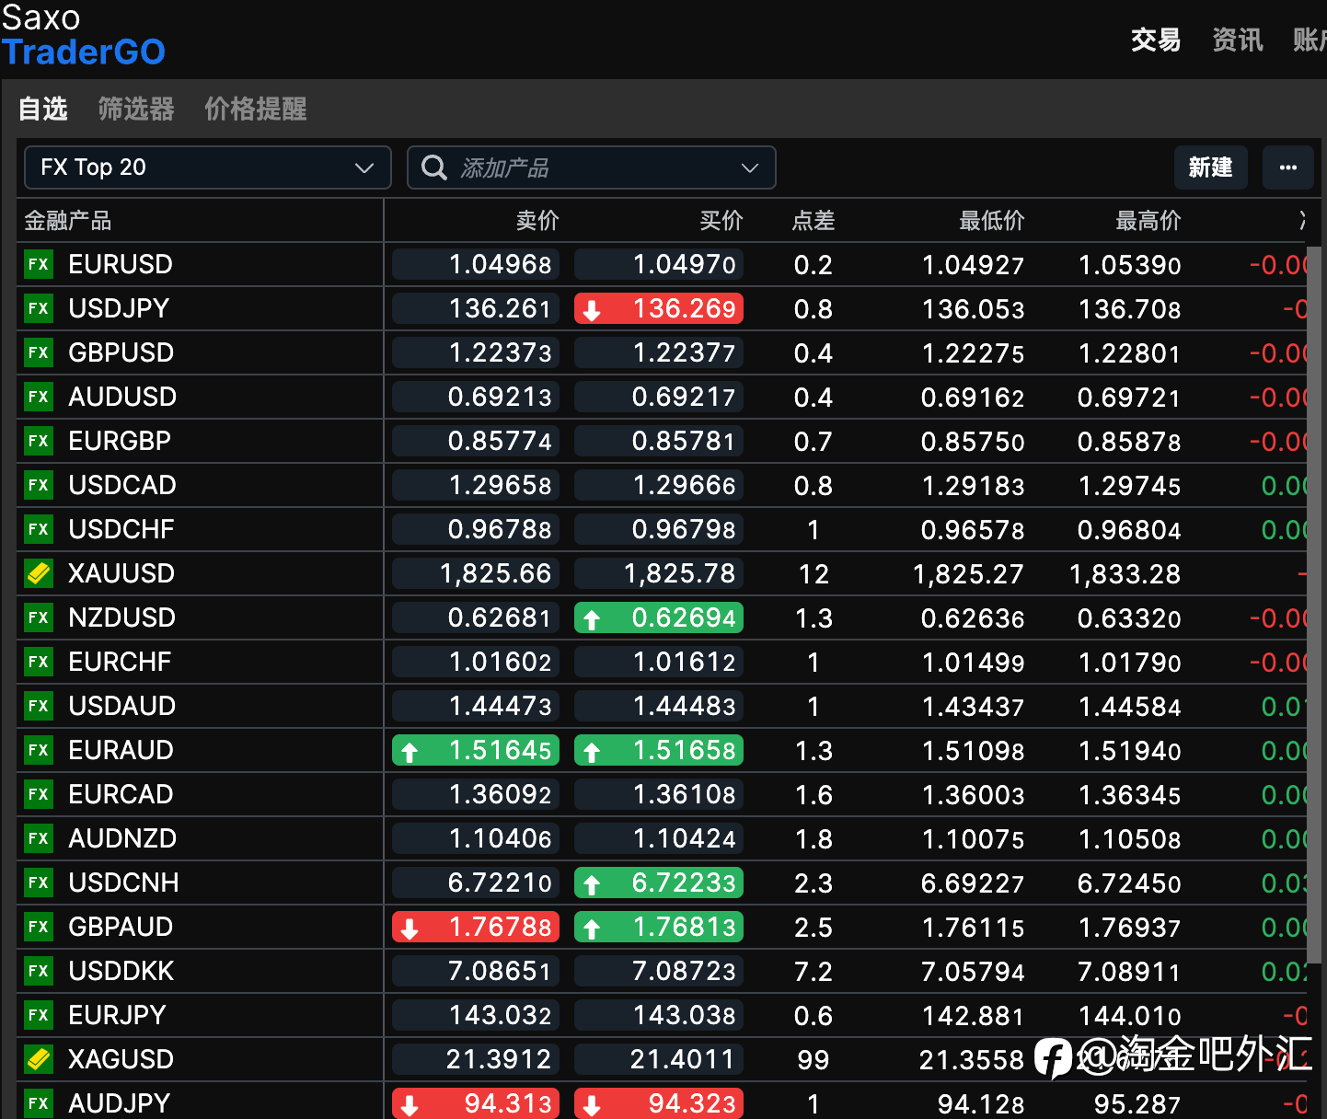Click EURAUD sell price 1.51645

point(474,750)
